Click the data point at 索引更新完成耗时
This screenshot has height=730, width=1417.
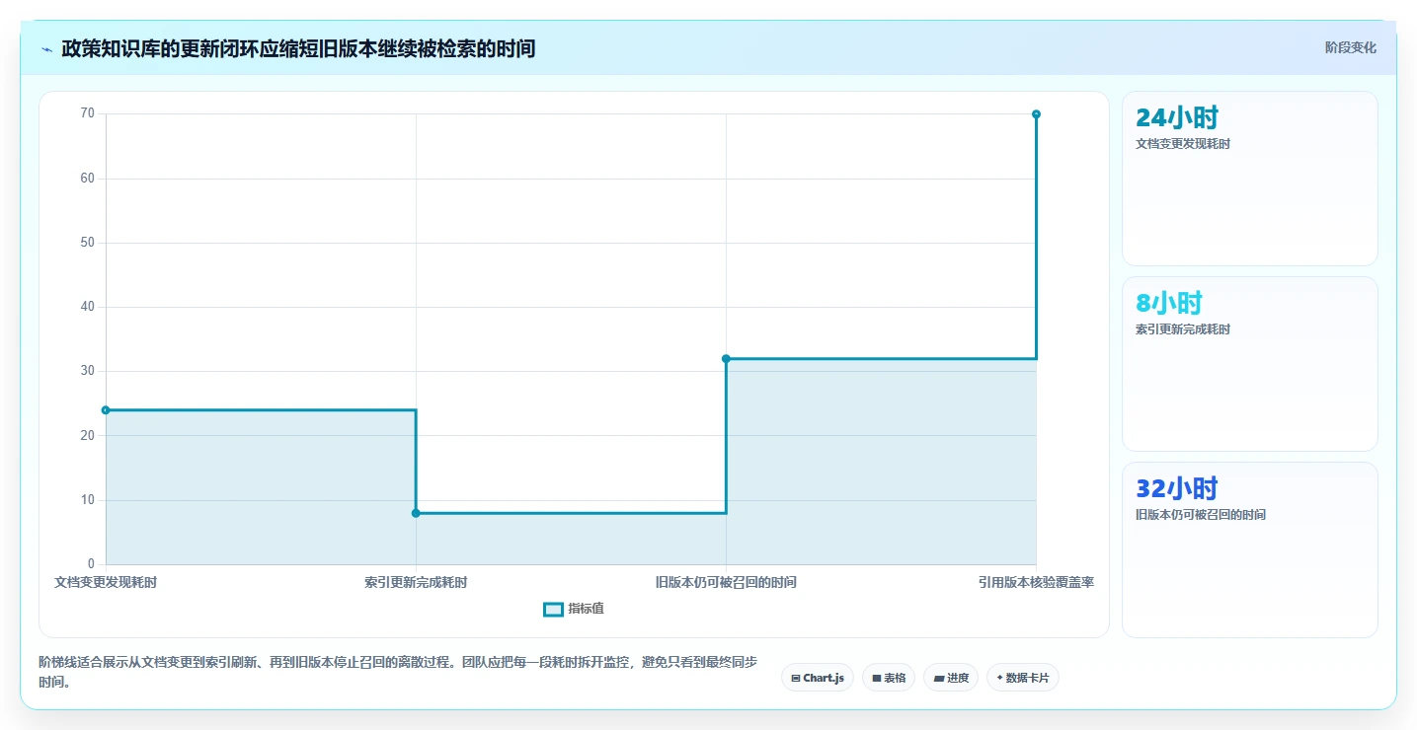416,513
